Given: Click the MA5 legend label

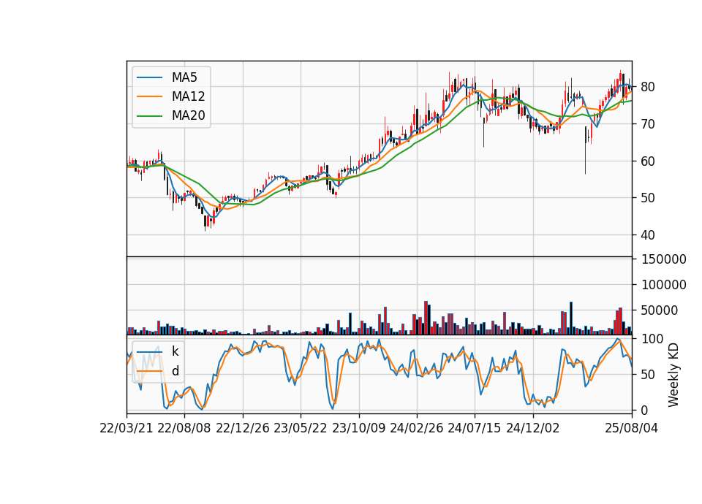Looking at the screenshot, I should pos(184,77).
